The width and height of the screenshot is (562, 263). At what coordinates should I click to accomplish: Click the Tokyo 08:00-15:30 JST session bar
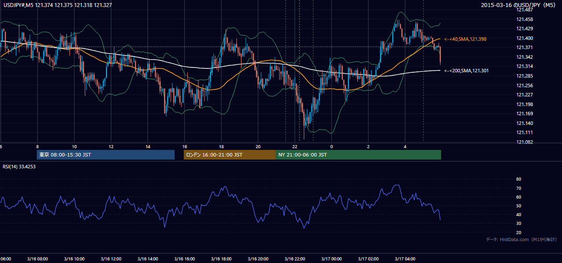[106, 155]
